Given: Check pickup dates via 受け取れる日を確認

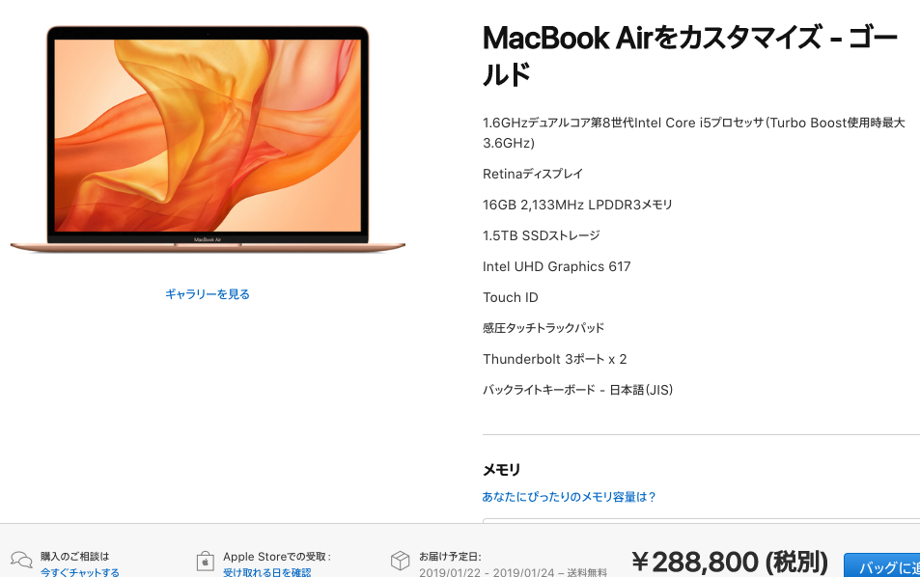Looking at the screenshot, I should pos(267,572).
